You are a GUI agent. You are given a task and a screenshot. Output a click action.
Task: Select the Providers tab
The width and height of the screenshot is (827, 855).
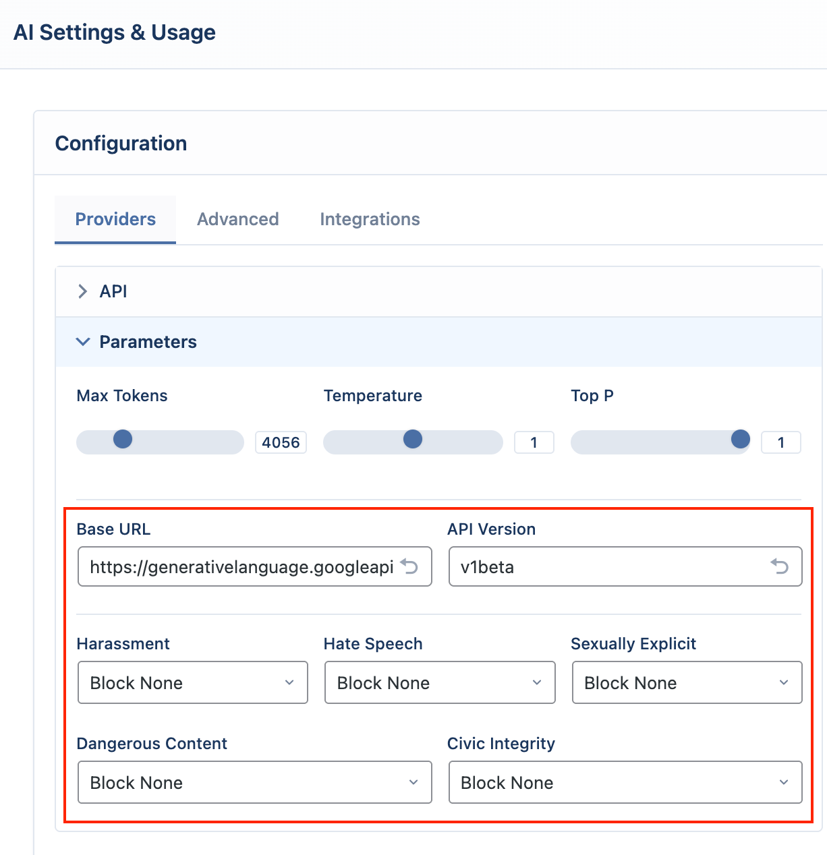tap(115, 219)
